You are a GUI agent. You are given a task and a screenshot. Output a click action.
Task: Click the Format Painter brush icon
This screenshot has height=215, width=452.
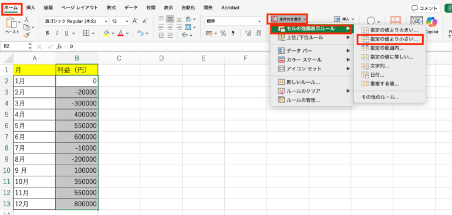coord(26,35)
